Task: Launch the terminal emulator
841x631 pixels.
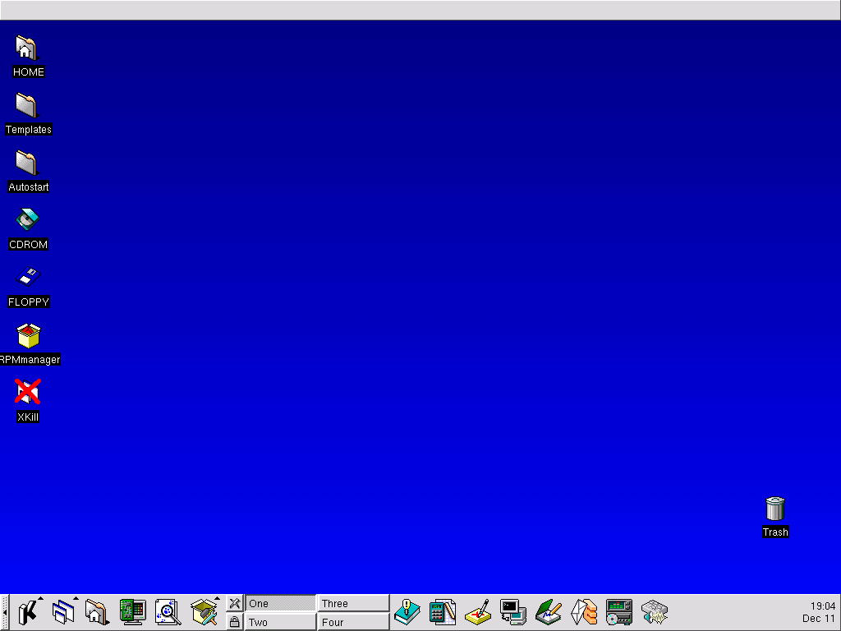Action: [x=513, y=612]
